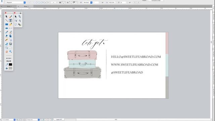215x121 pixels.
Task: Select the camera image tool in the toolbox
Action: click(x=10, y=44)
